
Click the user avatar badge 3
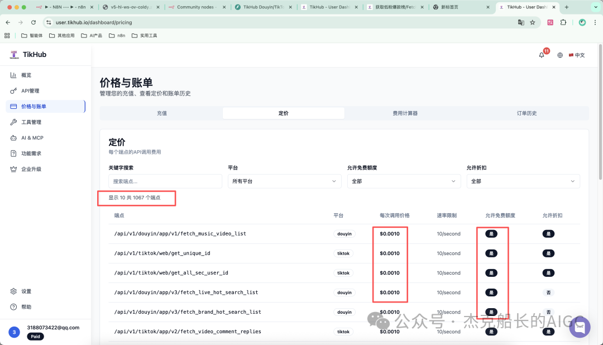click(x=14, y=332)
